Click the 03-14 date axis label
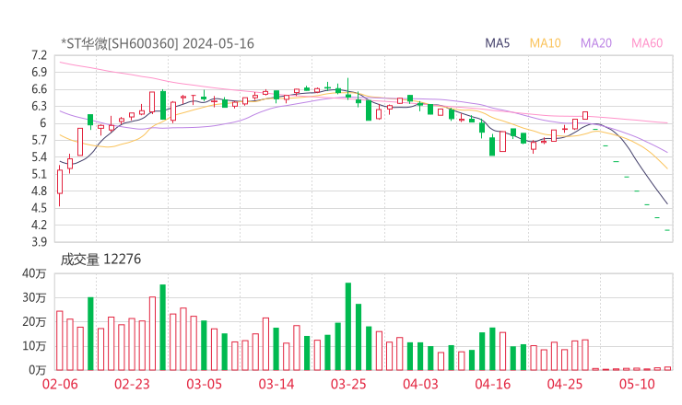 276,384
